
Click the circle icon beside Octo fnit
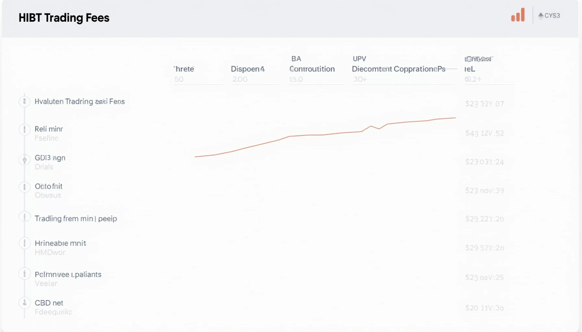[x=24, y=187]
